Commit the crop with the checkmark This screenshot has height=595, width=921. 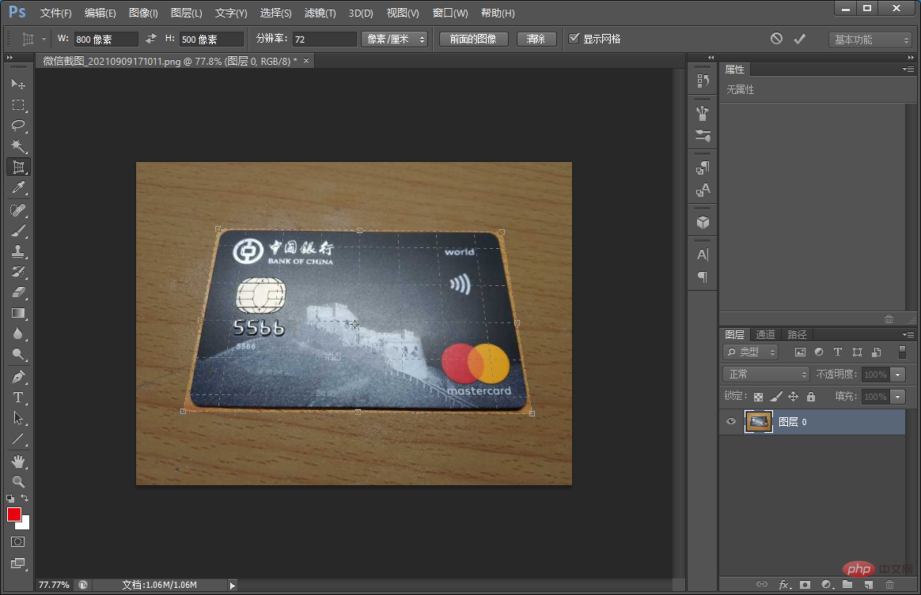(799, 39)
